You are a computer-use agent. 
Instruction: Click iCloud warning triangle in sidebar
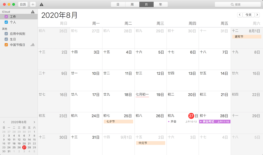[x=33, y=12]
